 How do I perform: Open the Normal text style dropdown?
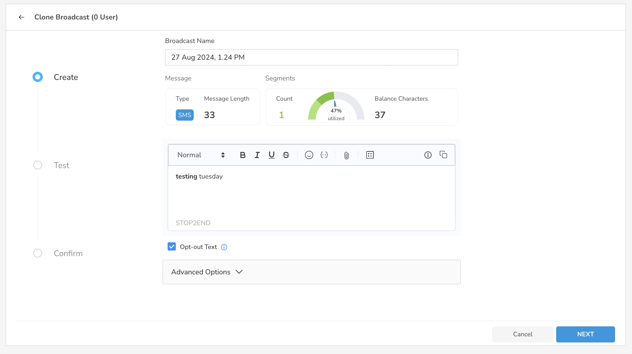tap(201, 155)
